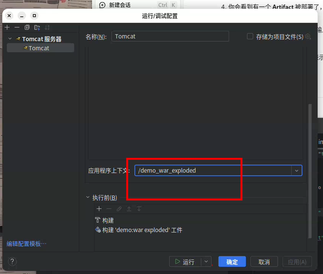Add a new before-launch task

(99, 209)
